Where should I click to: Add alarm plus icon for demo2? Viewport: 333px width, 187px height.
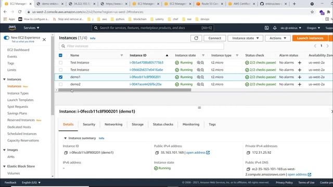pos(300,84)
